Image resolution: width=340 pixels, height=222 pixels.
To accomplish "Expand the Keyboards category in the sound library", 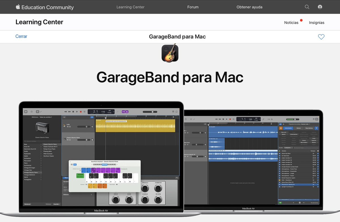I will (27, 154).
